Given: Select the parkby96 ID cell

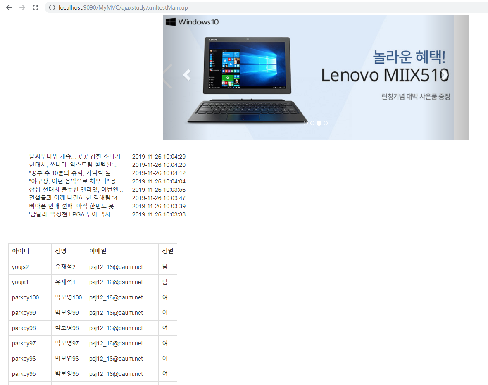Looking at the screenshot, I should pyautogui.click(x=30, y=358).
